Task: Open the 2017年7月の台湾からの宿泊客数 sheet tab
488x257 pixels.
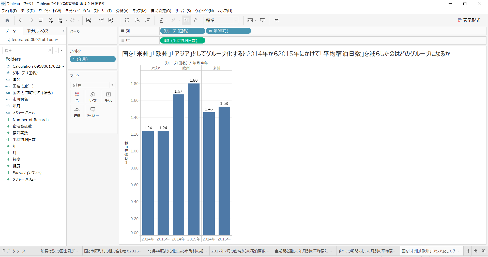Action: click(x=241, y=251)
